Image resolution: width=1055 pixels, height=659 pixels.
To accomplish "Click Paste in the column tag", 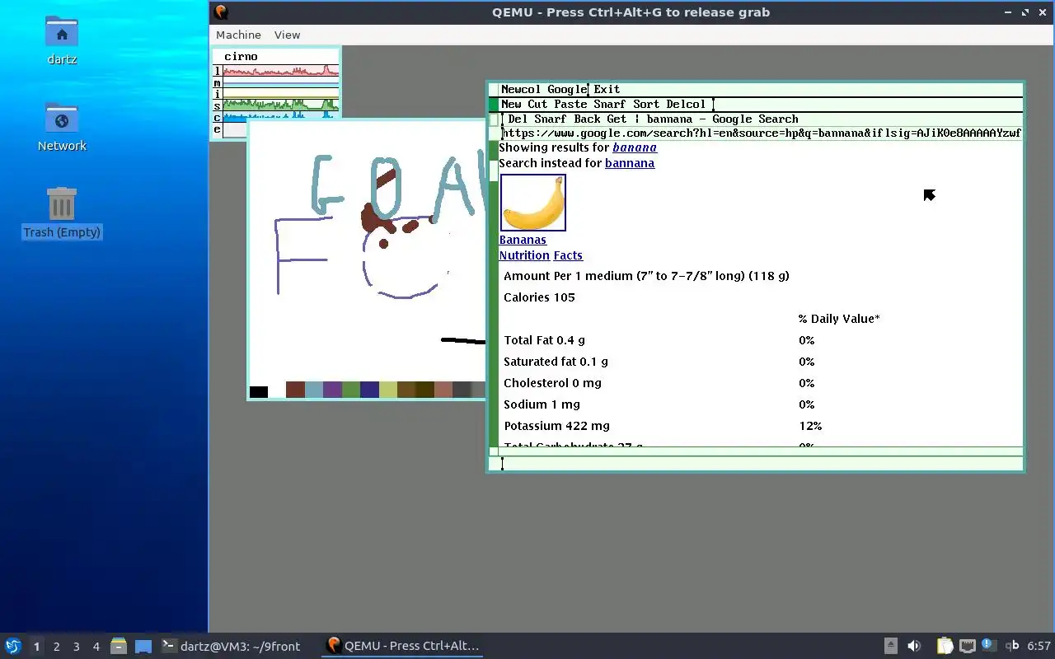I will pos(570,104).
